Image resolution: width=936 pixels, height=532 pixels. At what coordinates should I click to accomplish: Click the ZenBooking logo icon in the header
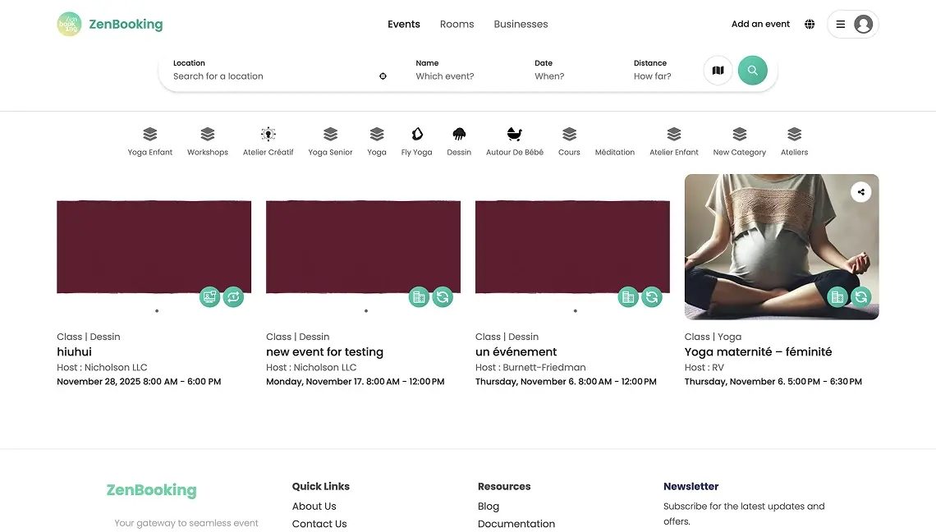tap(69, 25)
